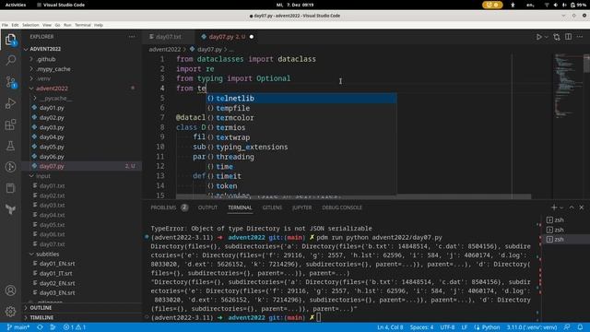Switch to the GITLENS panel tab

coord(272,207)
